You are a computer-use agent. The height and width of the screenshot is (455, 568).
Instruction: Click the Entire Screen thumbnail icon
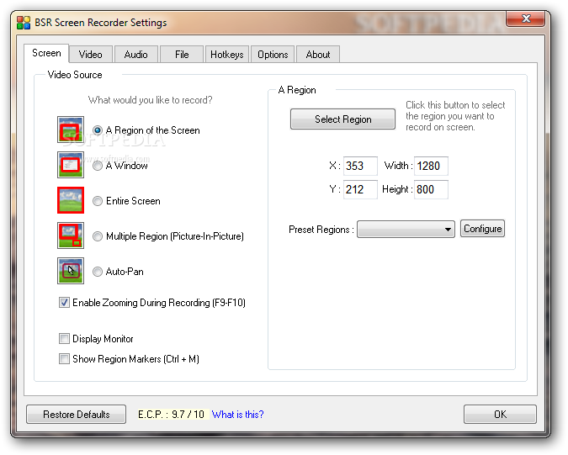pos(71,200)
